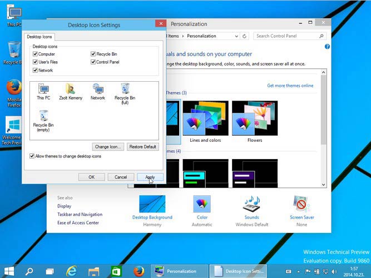Open Sounds settings icon
The height and width of the screenshot is (278, 371).
(x=251, y=204)
